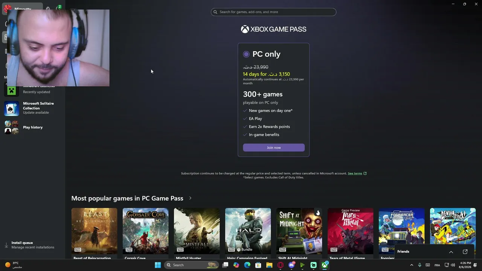482x271 pixels.
Task: Click the 'Update available' status text
Action: pyautogui.click(x=36, y=113)
